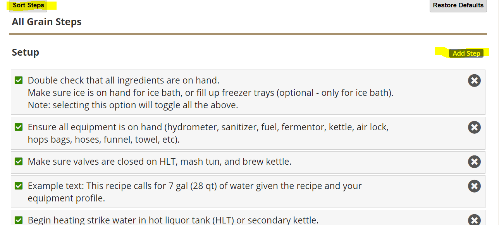Delete the 'Ensure all equipment is on hand' step
Viewport: 499px width, 225px height.
pyautogui.click(x=474, y=127)
